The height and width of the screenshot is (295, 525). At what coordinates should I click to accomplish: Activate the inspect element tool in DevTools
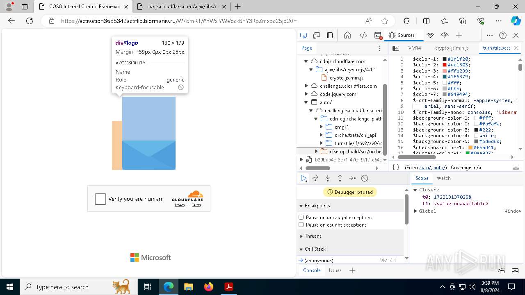click(x=304, y=35)
